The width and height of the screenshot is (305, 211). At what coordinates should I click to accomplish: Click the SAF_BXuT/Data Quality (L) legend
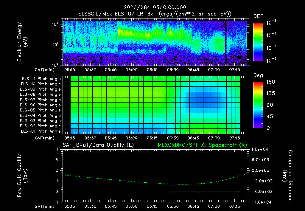[98, 145]
